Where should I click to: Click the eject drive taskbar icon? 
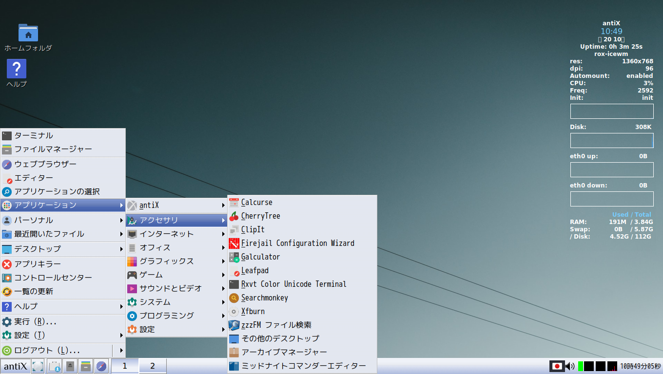click(70, 366)
